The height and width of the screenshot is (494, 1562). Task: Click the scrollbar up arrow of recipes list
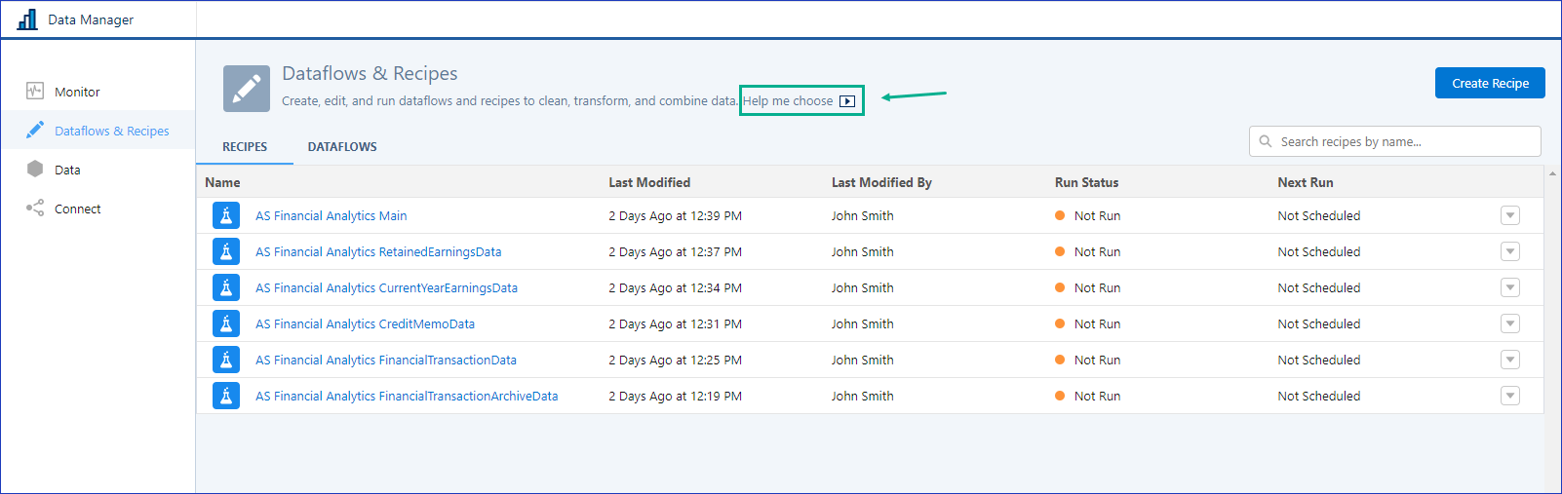[x=1552, y=173]
